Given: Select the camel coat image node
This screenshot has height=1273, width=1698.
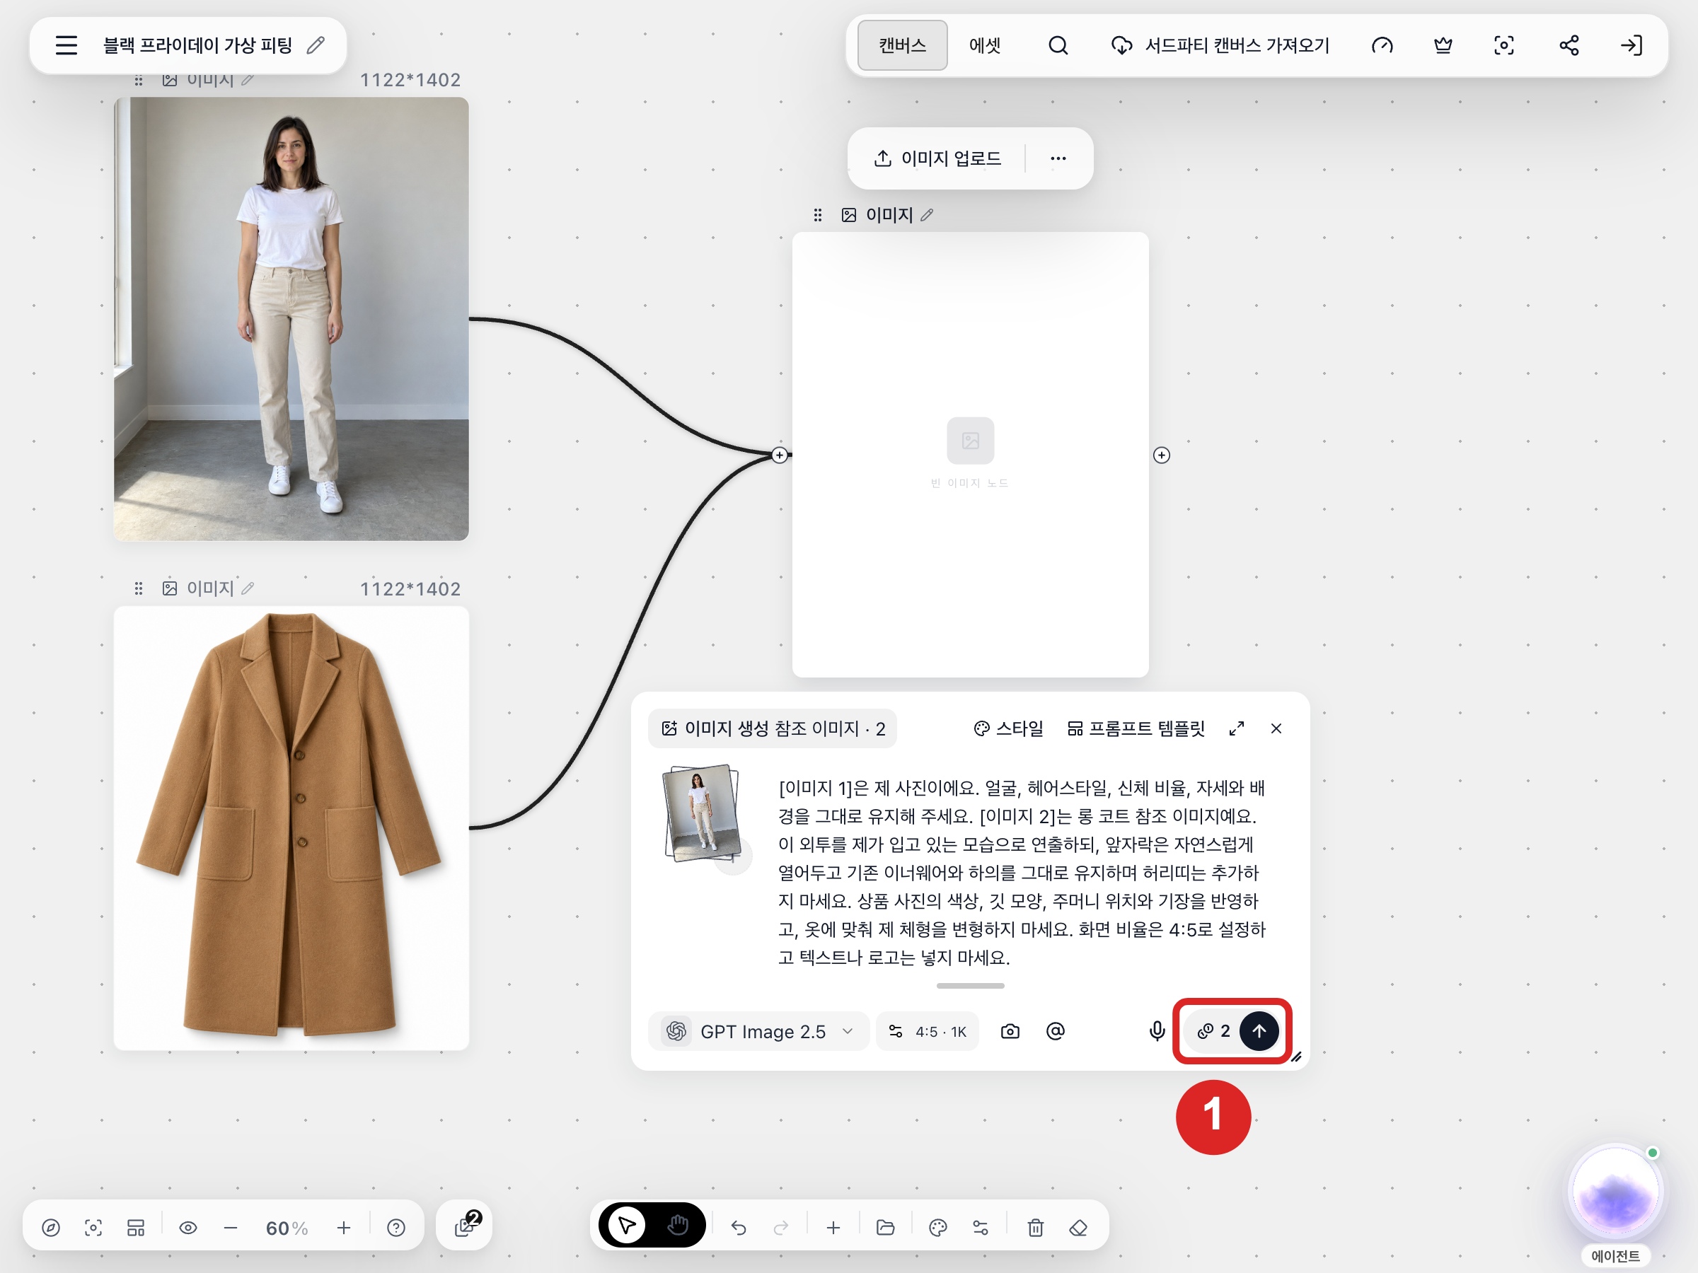Looking at the screenshot, I should [291, 828].
